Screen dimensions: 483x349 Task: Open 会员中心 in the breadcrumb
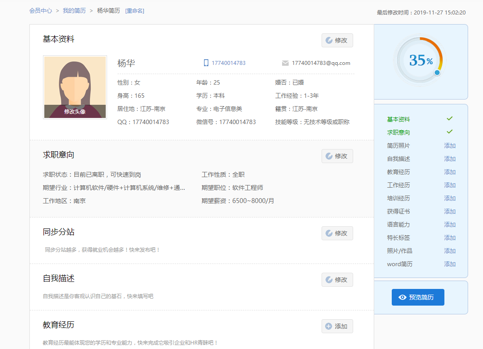pos(41,11)
